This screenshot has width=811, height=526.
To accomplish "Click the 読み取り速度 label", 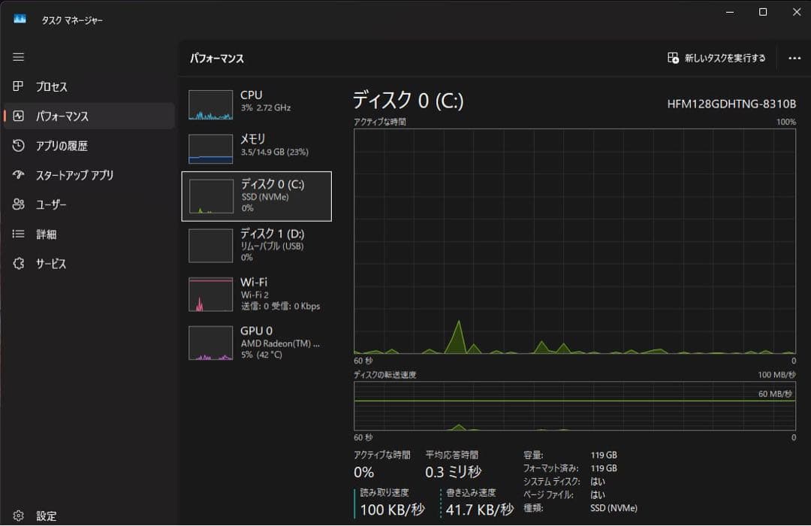I will tap(384, 492).
